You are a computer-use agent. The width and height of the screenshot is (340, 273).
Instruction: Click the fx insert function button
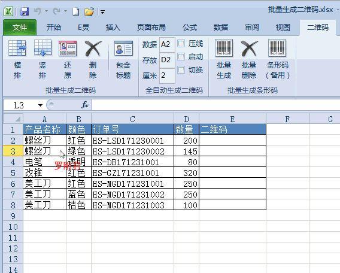[85, 105]
